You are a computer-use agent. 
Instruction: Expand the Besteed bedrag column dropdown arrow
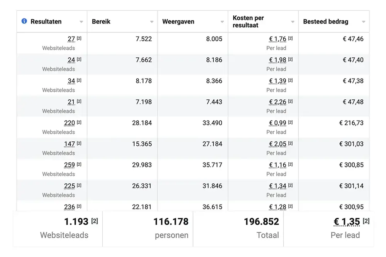click(x=363, y=22)
